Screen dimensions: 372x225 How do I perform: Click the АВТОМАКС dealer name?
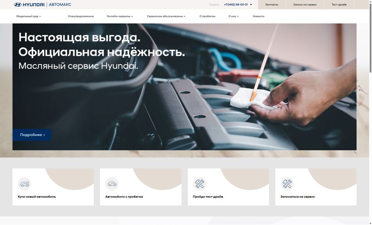click(x=60, y=5)
